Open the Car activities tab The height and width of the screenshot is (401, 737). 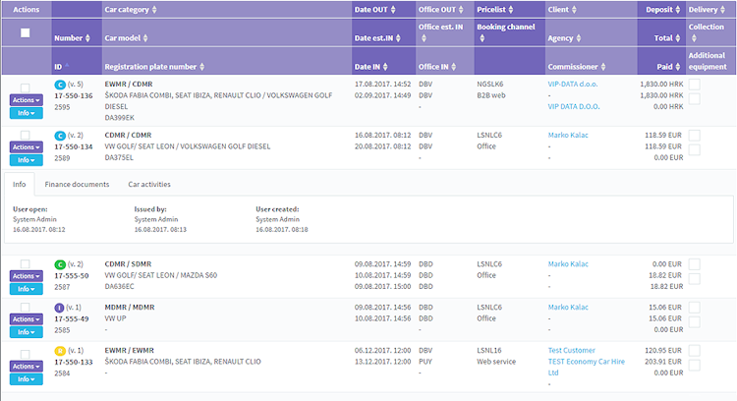149,184
